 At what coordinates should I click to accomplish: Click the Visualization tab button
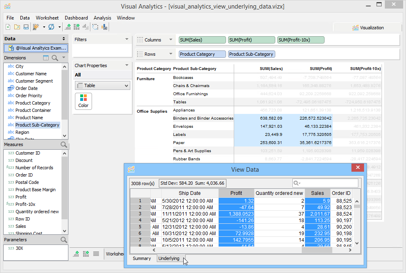368,28
